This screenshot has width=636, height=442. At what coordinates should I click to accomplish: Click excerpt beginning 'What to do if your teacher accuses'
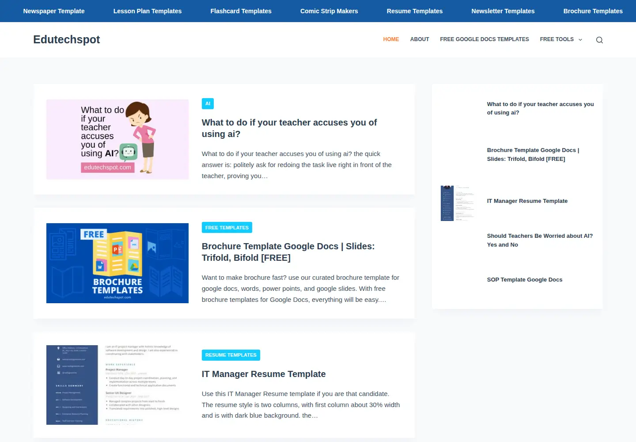coord(297,165)
